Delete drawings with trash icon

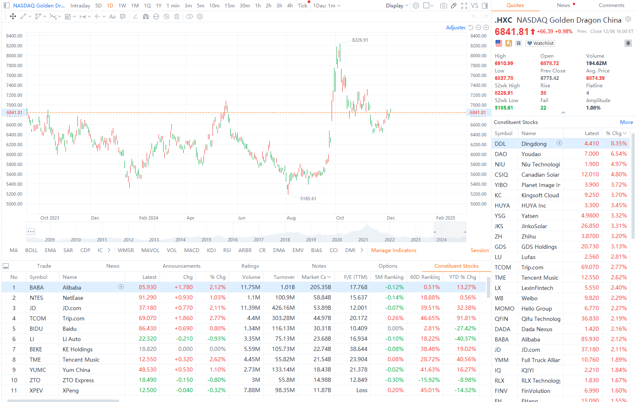pyautogui.click(x=177, y=16)
